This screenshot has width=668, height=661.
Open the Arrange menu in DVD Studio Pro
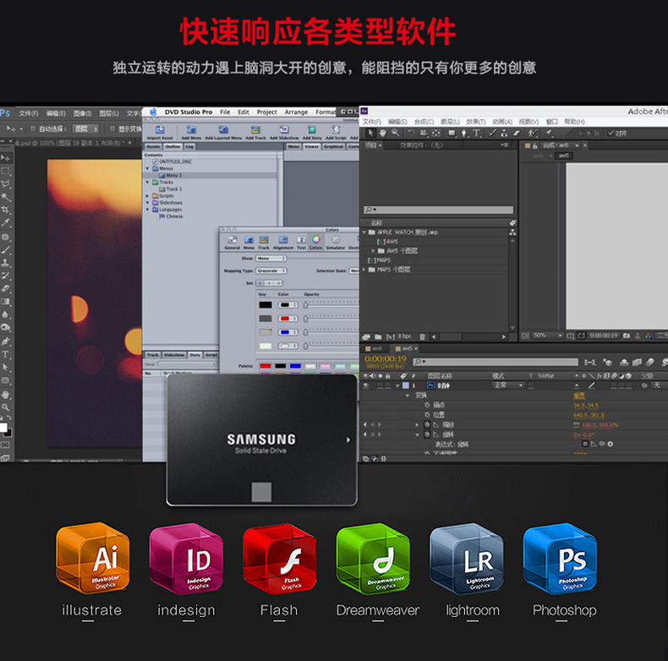296,112
